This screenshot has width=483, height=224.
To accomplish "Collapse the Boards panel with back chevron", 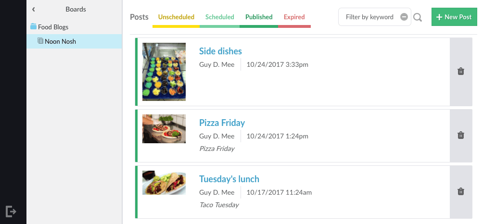I will [34, 9].
